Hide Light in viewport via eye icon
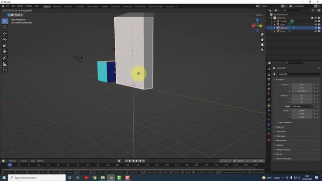 point(315,31)
